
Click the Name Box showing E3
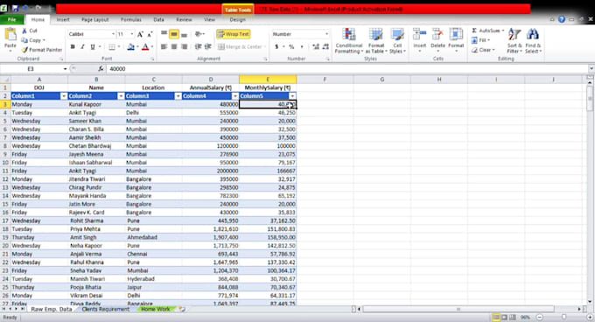[31, 68]
